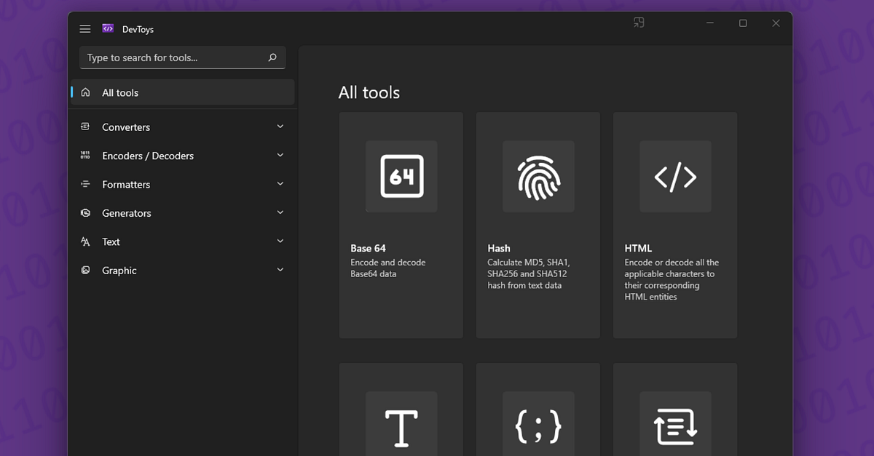Click the Generators sidebar icon
874x456 pixels.
(85, 212)
